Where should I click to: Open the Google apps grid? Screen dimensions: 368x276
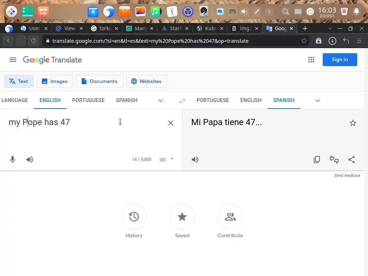(x=311, y=60)
